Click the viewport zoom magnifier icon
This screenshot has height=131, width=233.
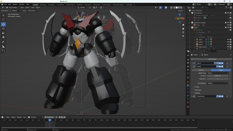click(x=183, y=25)
